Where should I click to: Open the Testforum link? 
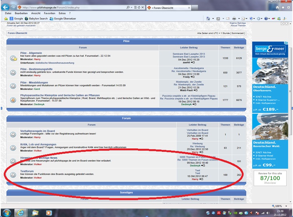(27, 171)
